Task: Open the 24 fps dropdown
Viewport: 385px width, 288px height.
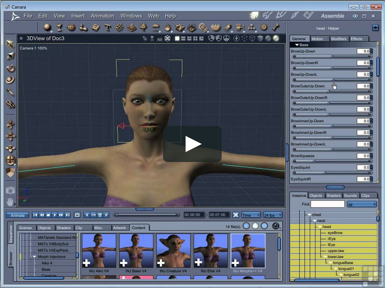Action: (273, 215)
